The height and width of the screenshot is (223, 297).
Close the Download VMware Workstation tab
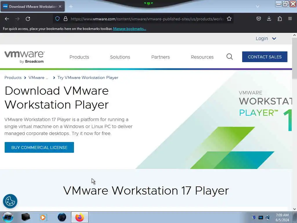60,6
